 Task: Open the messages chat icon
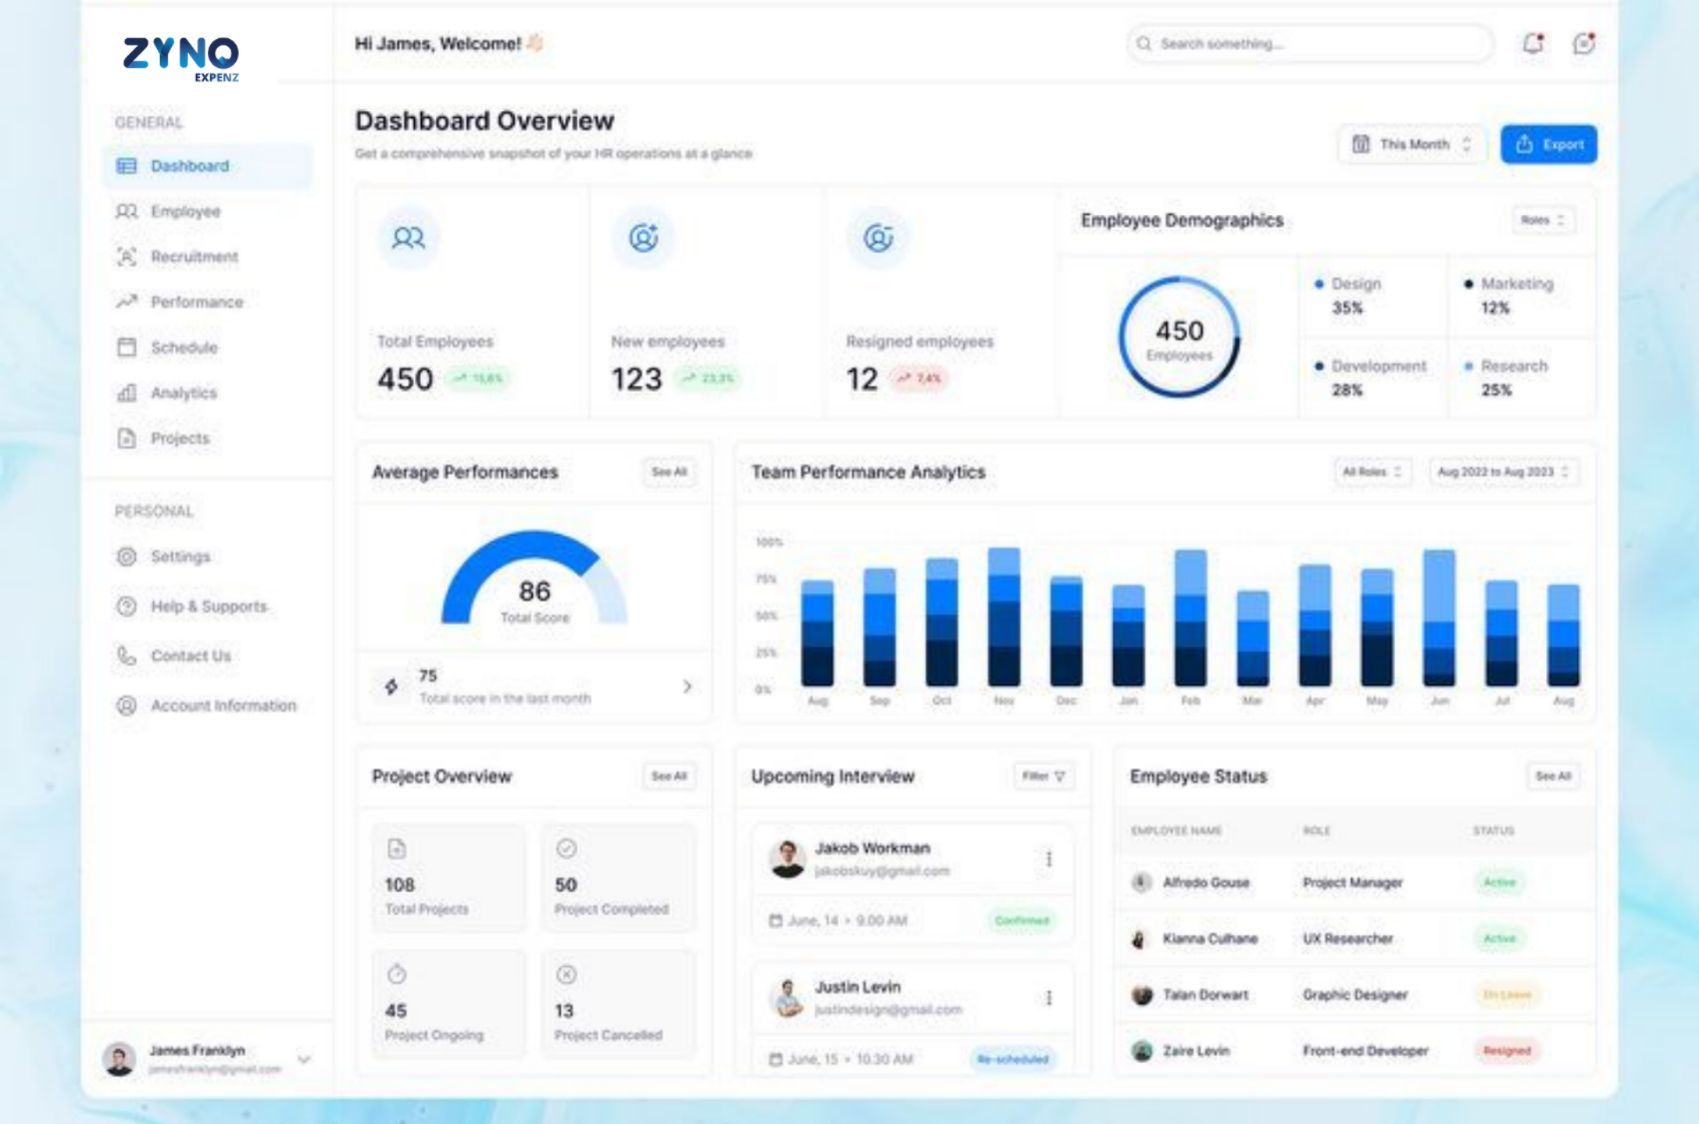[x=1583, y=43]
